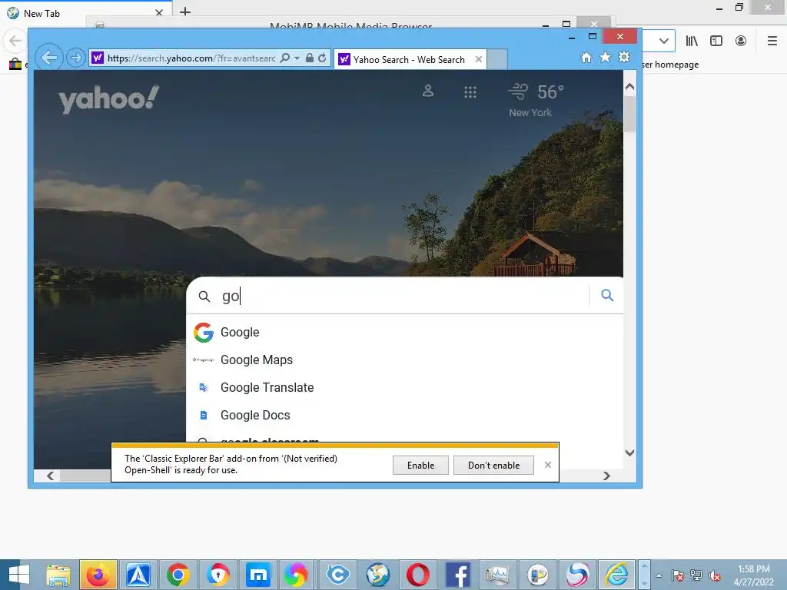This screenshot has height=590, width=787.
Task: Open Maxthon browser from taskbar
Action: pyautogui.click(x=258, y=575)
